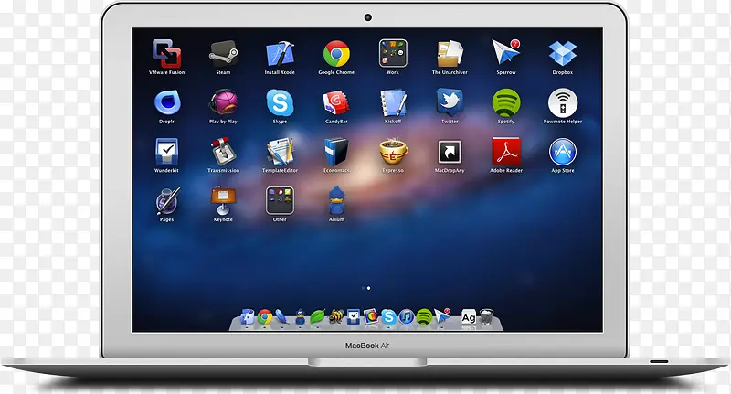Expand the Other folder
This screenshot has width=731, height=394.
(280, 200)
